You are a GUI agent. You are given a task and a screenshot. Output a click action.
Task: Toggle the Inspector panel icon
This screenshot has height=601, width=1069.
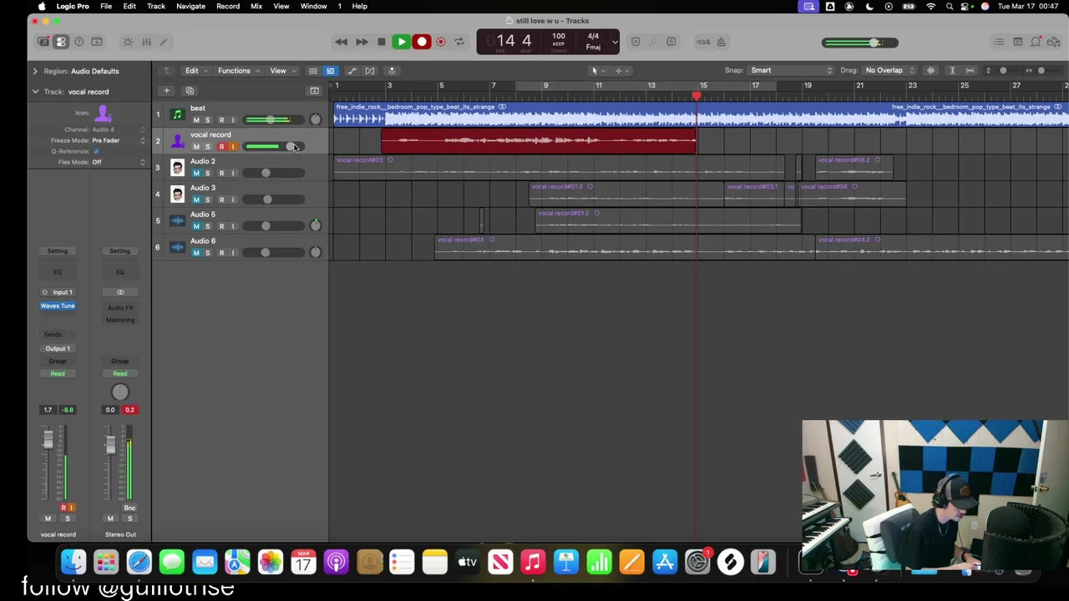pyautogui.click(x=61, y=42)
